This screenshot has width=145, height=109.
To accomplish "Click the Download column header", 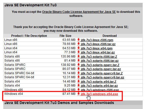I will (x=110, y=36).
